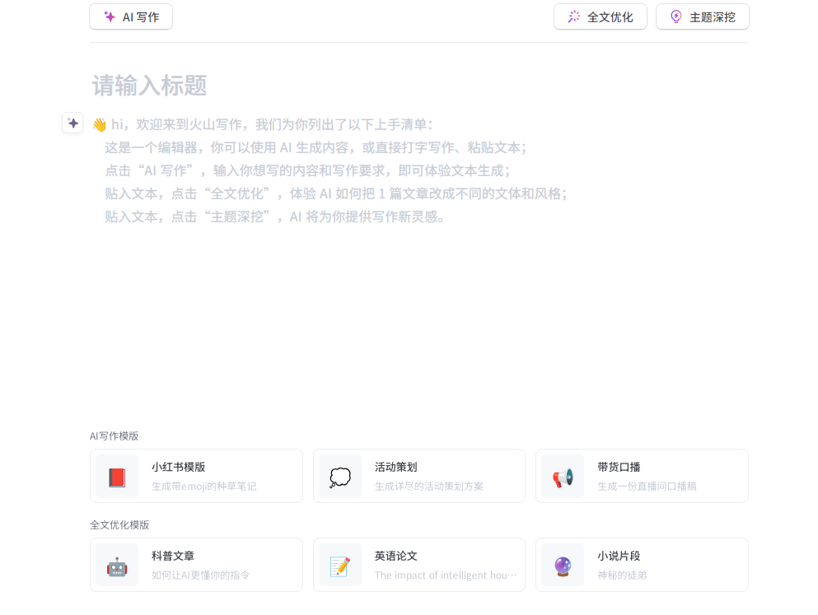
Task: Click the red book icon on 小红书模版 card
Action: point(116,476)
